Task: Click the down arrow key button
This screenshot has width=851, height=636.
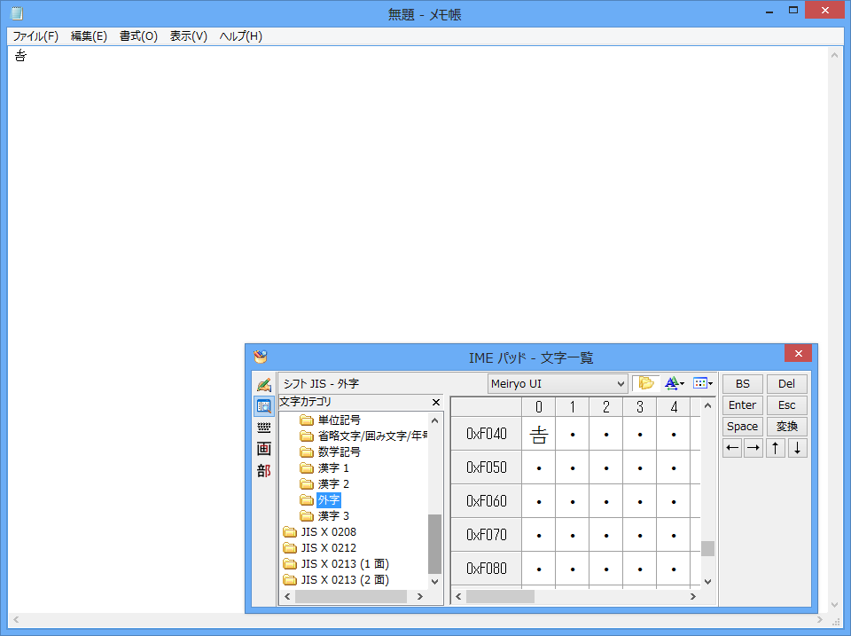Action: click(797, 448)
